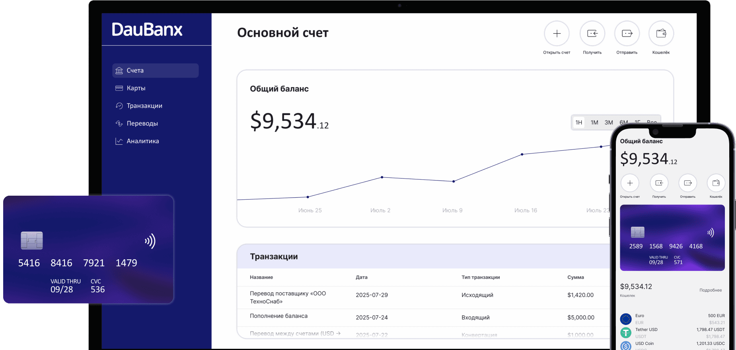Tap the Tether USD coin icon
Image resolution: width=736 pixels, height=350 pixels.
point(626,332)
